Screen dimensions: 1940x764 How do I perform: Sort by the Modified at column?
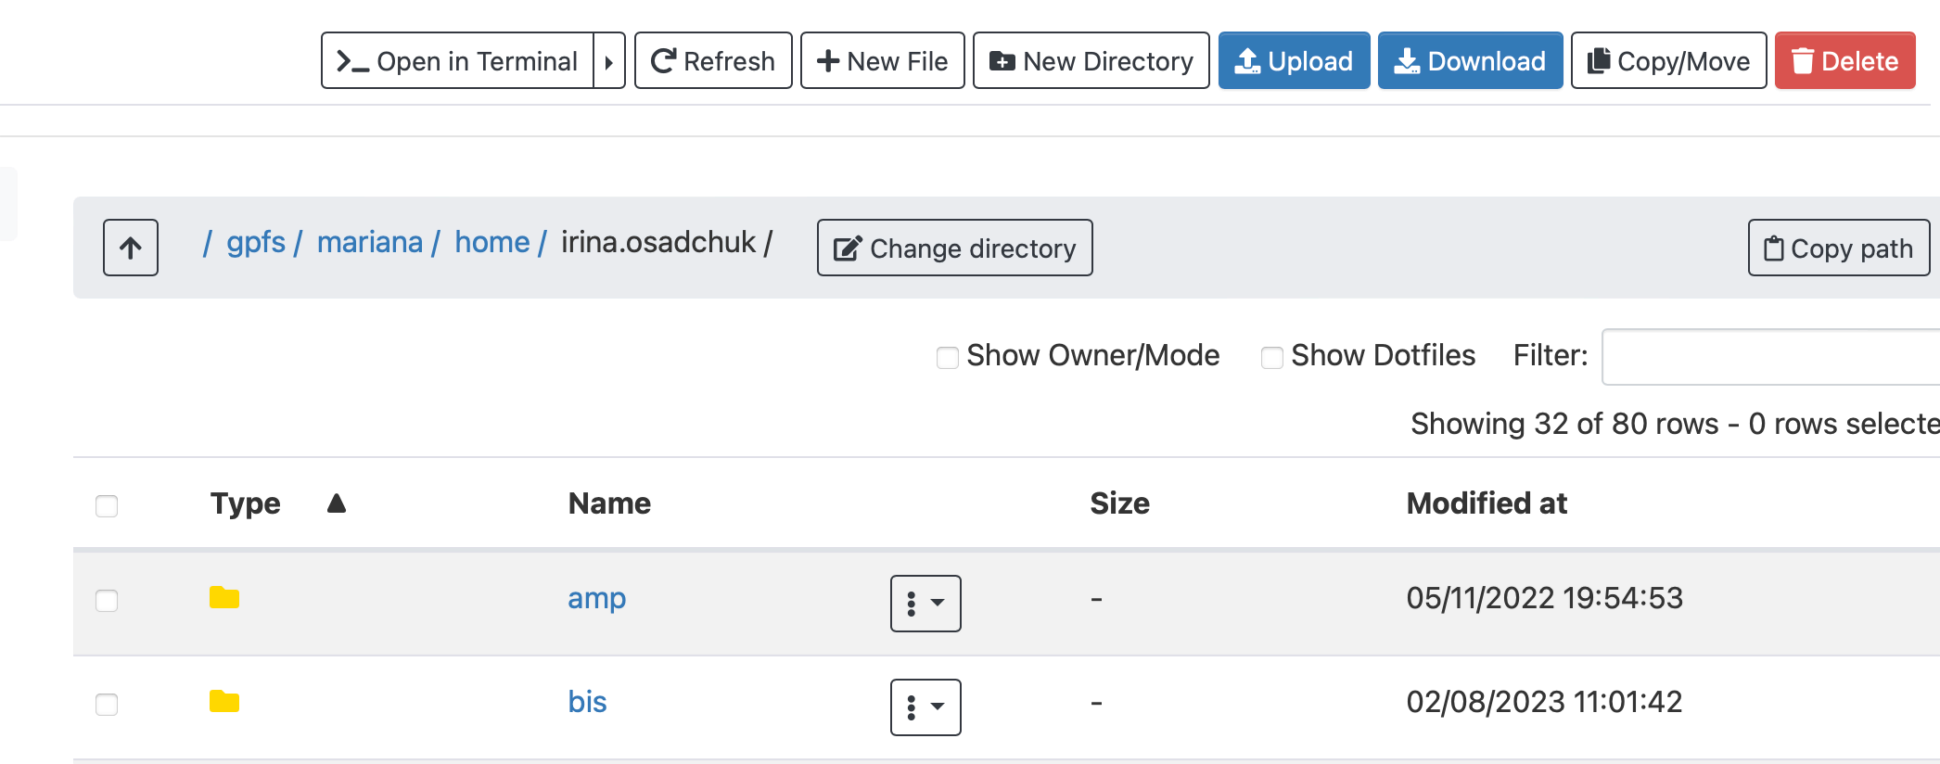coord(1487,503)
